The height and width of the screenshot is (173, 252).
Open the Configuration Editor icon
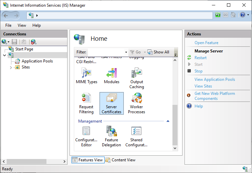(x=86, y=136)
